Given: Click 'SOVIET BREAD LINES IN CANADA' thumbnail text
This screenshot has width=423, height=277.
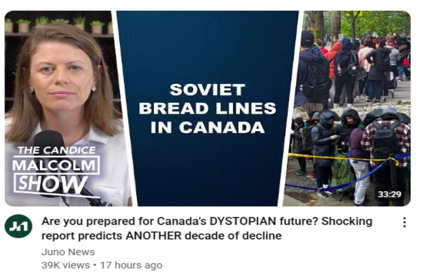Looking at the screenshot, I should [207, 109].
